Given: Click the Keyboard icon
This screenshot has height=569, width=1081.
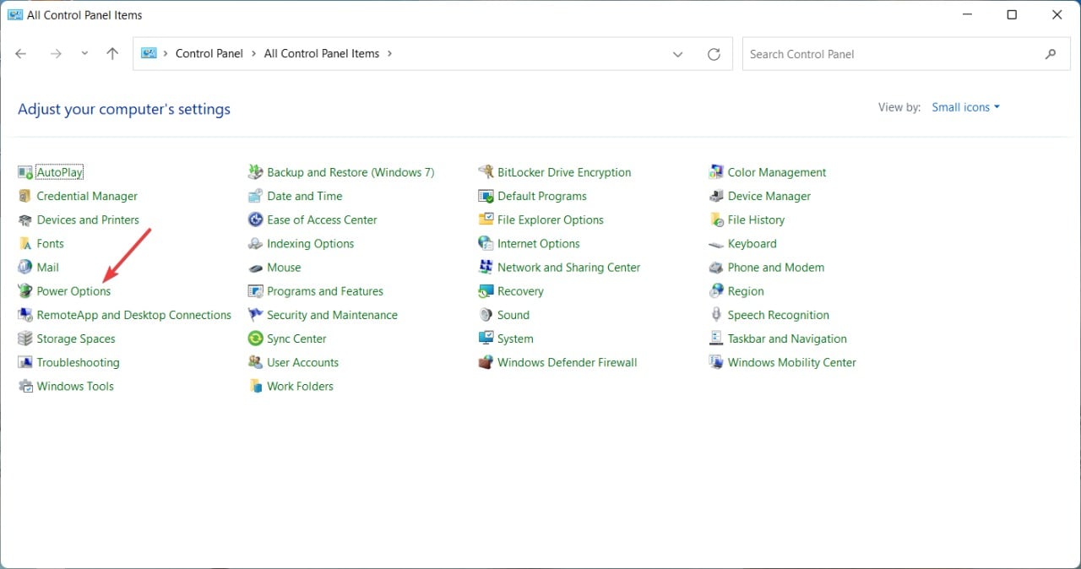Looking at the screenshot, I should click(x=716, y=243).
